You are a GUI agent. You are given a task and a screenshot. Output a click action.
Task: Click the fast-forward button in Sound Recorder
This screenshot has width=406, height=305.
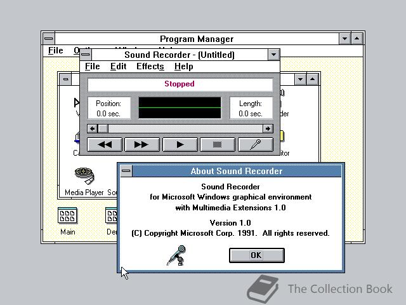[142, 144]
